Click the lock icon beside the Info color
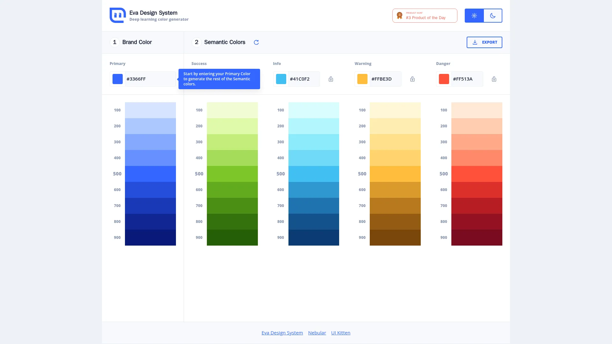The width and height of the screenshot is (612, 344). [x=331, y=79]
